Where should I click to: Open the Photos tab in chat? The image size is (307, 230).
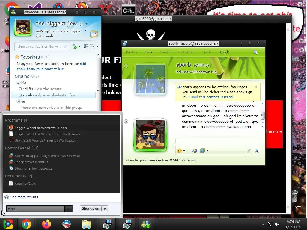(131, 52)
